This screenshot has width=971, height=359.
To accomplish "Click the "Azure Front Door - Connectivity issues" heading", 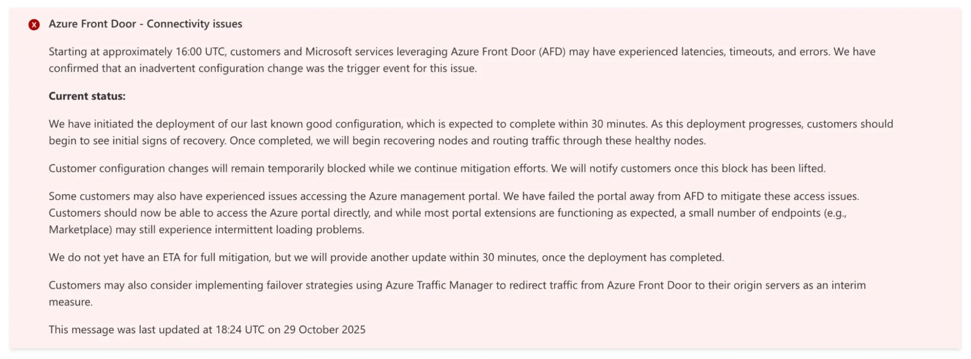I will click(145, 24).
